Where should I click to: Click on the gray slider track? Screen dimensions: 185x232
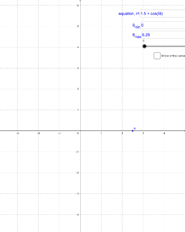(166, 46)
